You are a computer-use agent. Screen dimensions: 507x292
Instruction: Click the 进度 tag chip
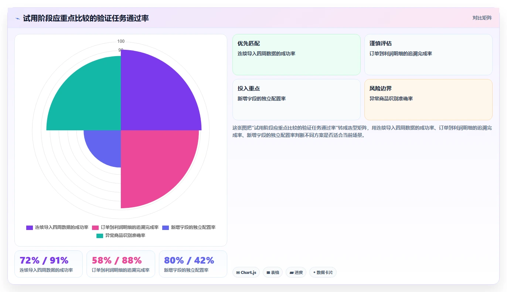[x=296, y=272]
